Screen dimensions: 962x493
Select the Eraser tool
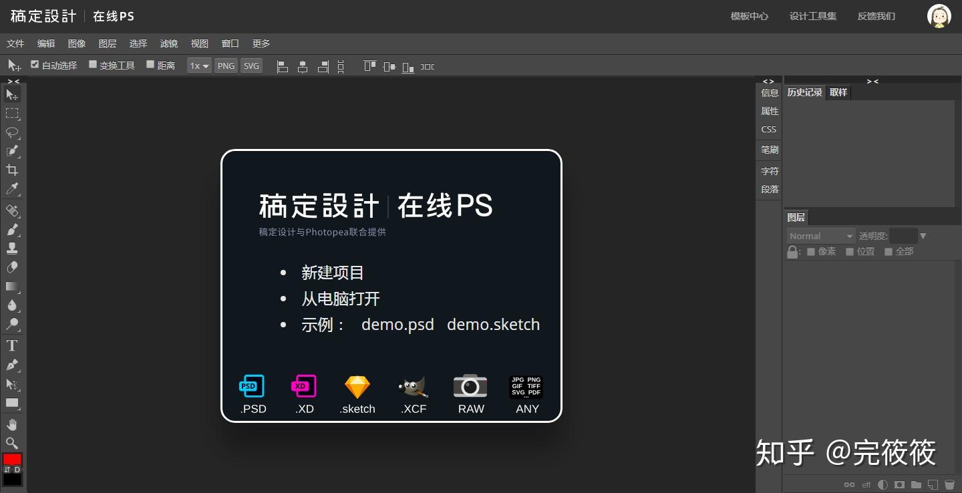pos(12,267)
